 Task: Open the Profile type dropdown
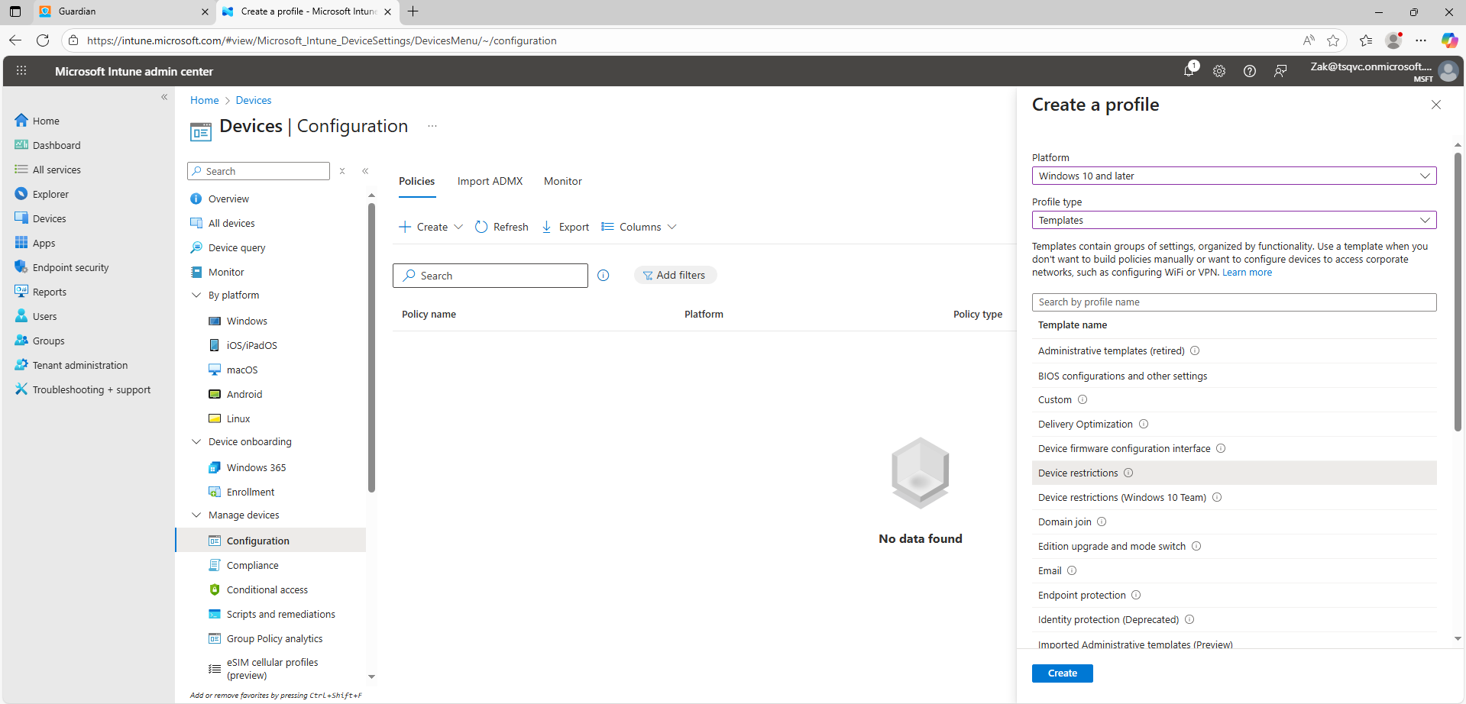point(1234,220)
